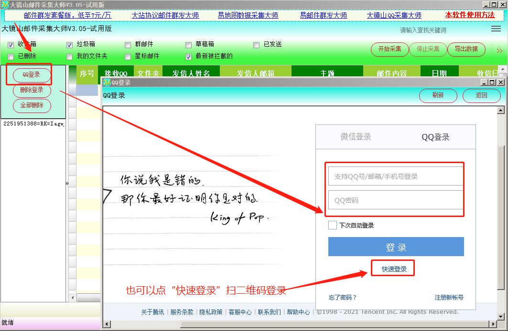The image size is (508, 331).
Task: Open the 服务条款 footer link
Action: (x=182, y=312)
